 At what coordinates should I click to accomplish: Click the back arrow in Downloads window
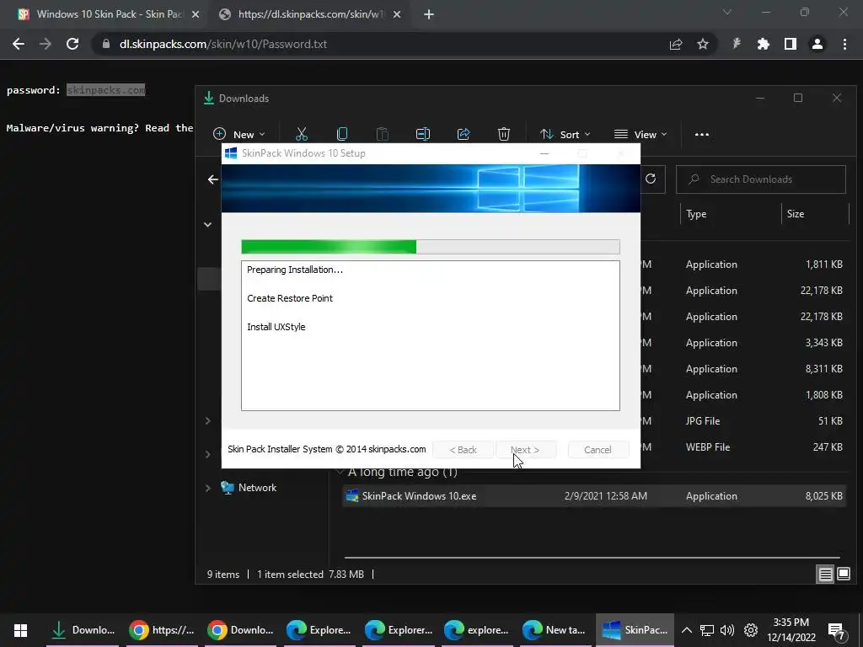click(x=213, y=179)
